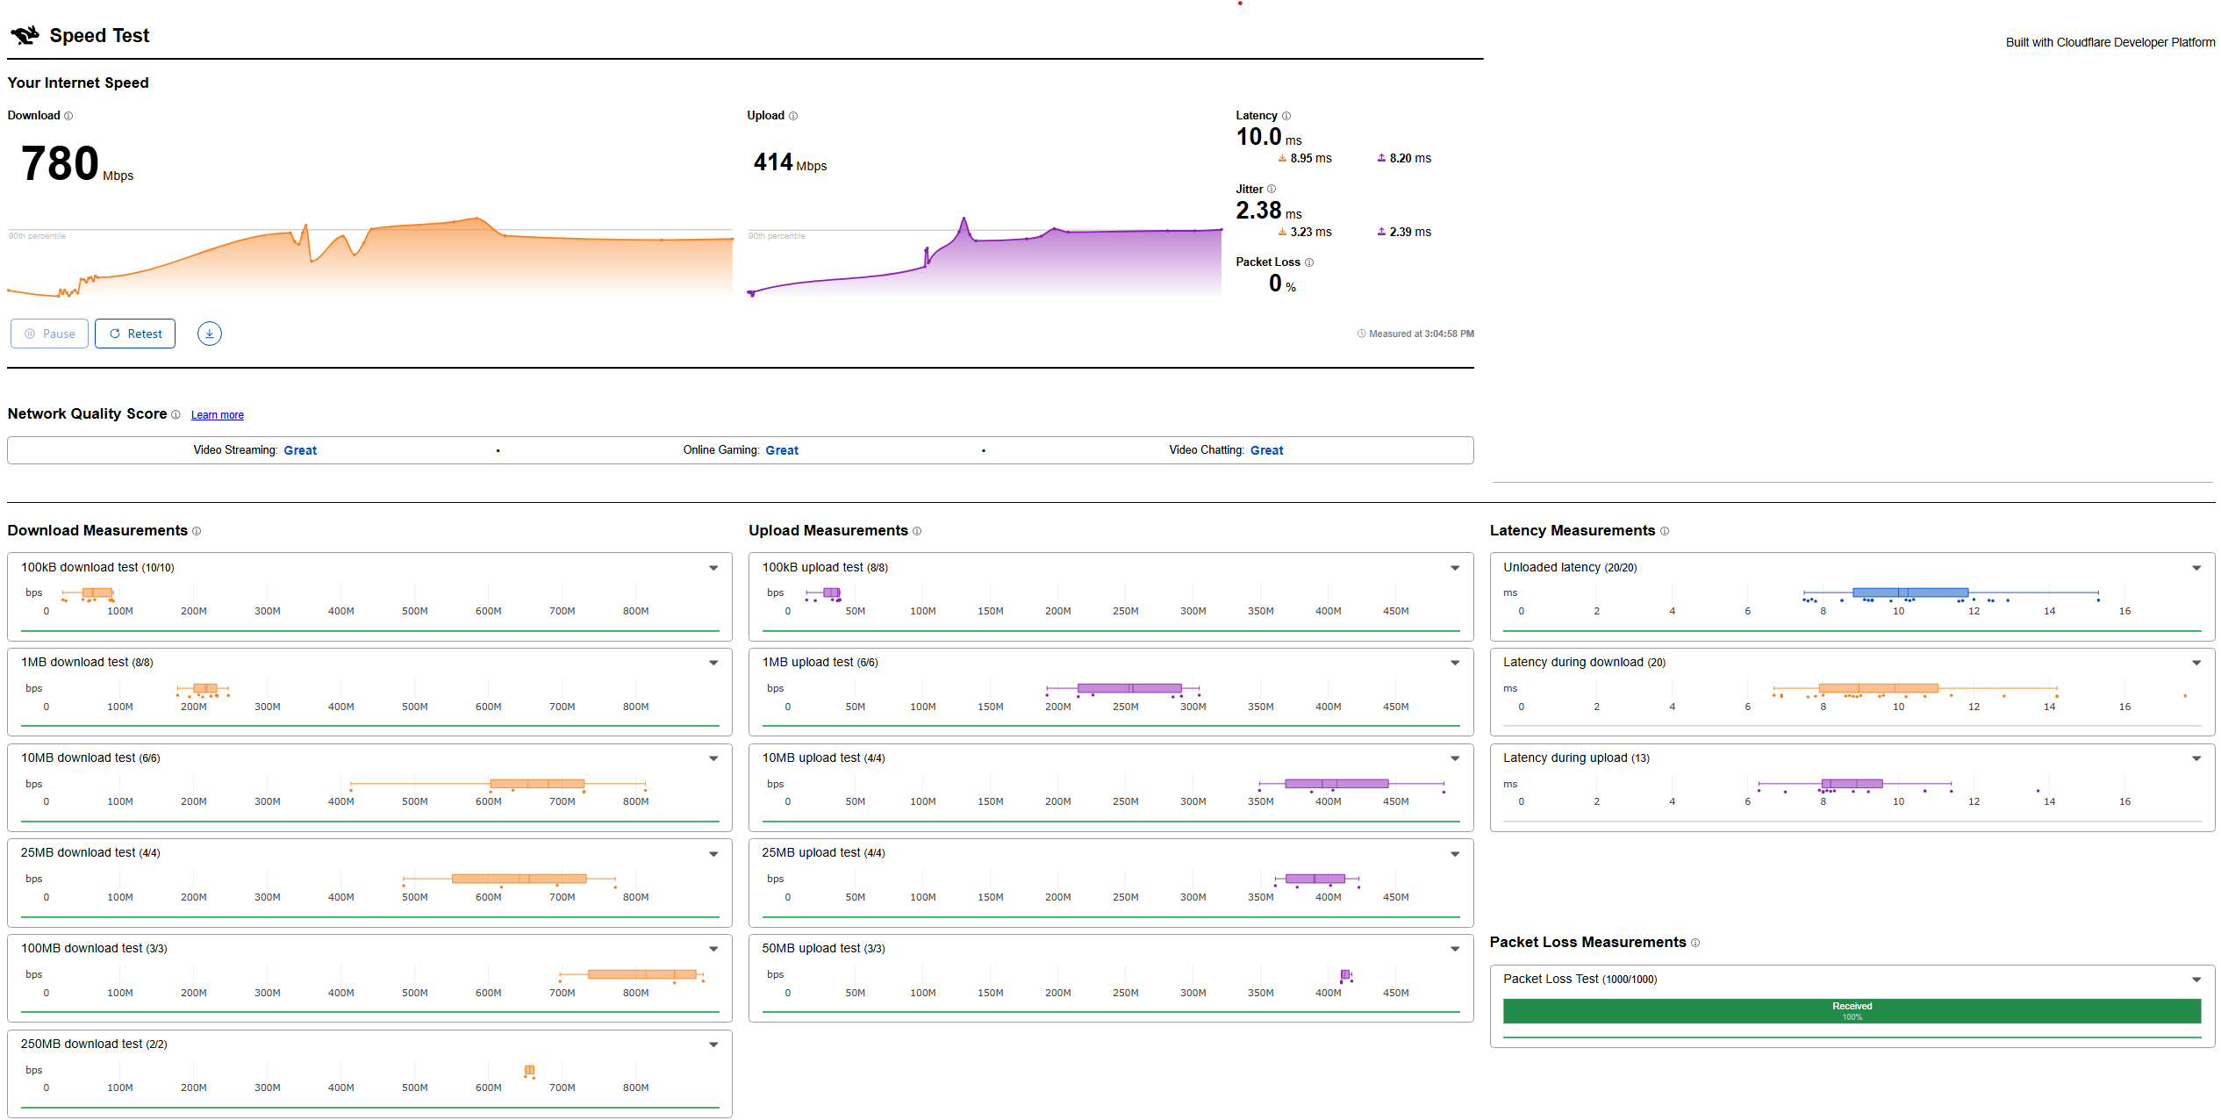Click the 10.0 ms latency value
The image size is (2221, 1120).
tap(1269, 137)
